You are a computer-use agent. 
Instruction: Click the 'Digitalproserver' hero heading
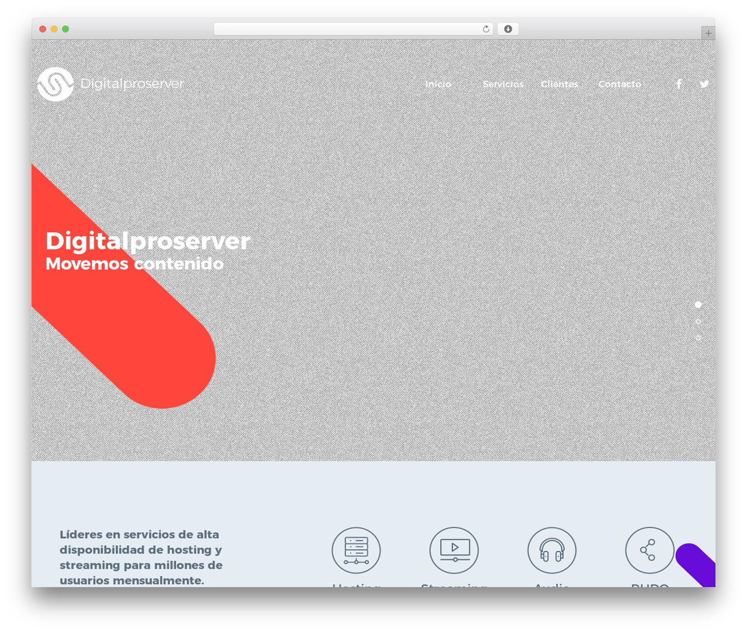(148, 241)
